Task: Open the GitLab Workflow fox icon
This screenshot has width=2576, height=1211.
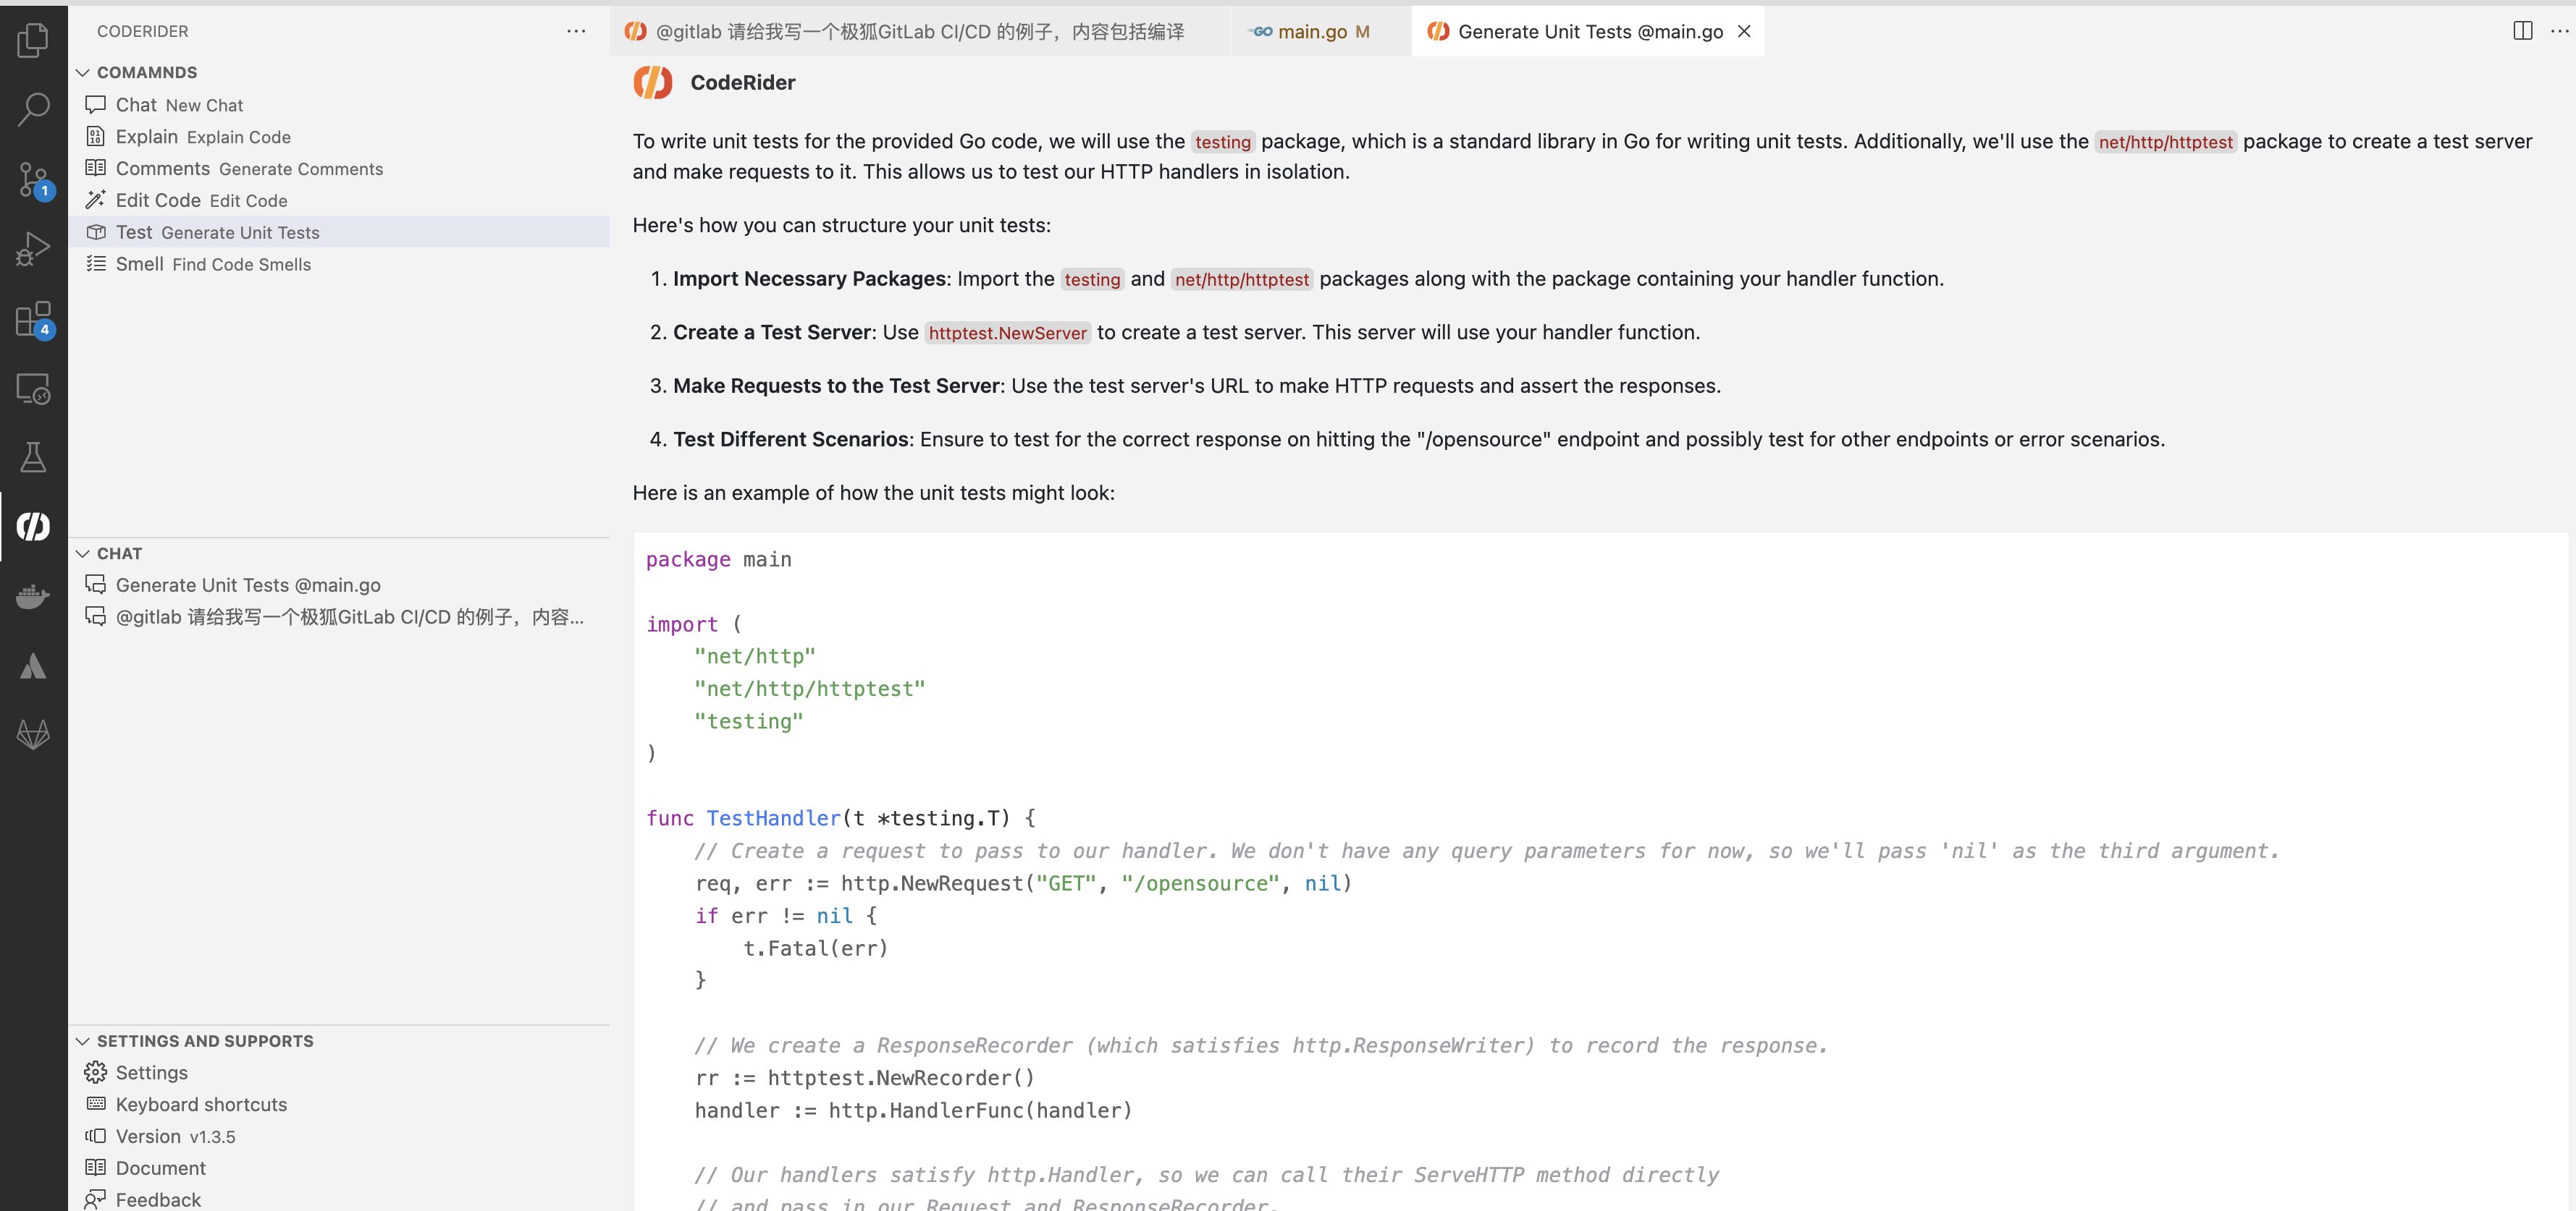Action: click(x=33, y=734)
